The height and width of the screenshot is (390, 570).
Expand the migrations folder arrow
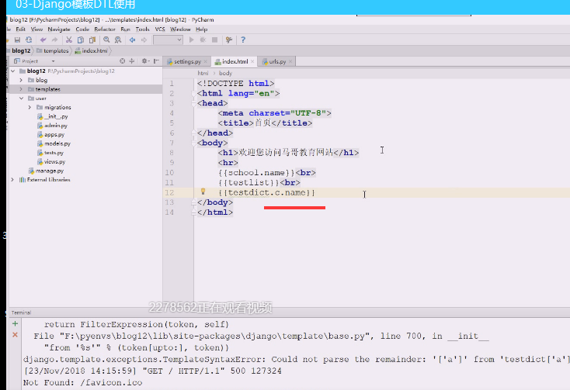(30, 108)
